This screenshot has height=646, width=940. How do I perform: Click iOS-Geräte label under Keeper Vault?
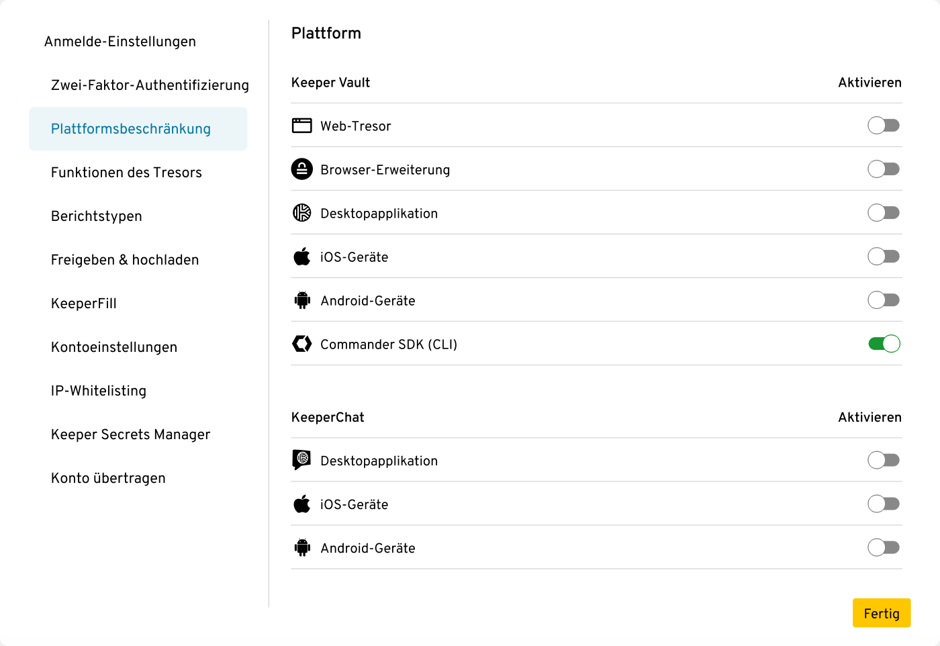[x=355, y=257]
